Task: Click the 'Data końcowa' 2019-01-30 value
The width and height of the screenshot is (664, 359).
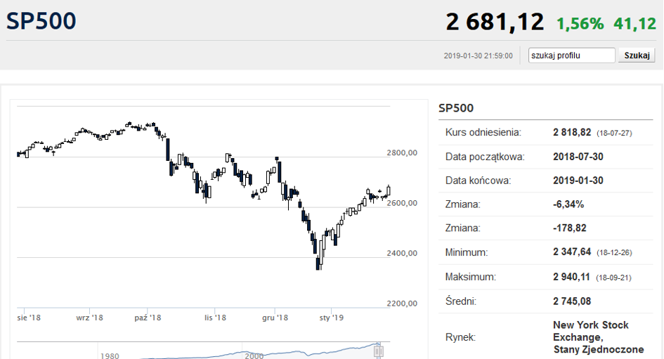Action: tap(578, 181)
